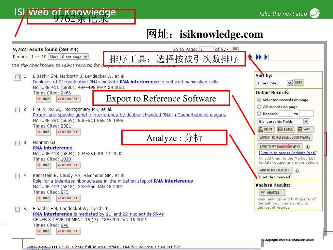333x250 pixels.
Task: Click Export to Reference Software button
Action: 285,137
